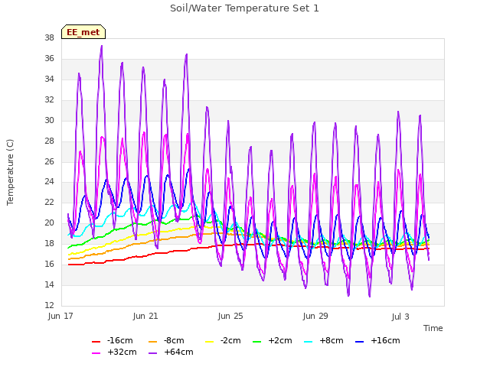Click the +16cm blue legend swatch
Screen dimensions: 490x367
(x=359, y=342)
